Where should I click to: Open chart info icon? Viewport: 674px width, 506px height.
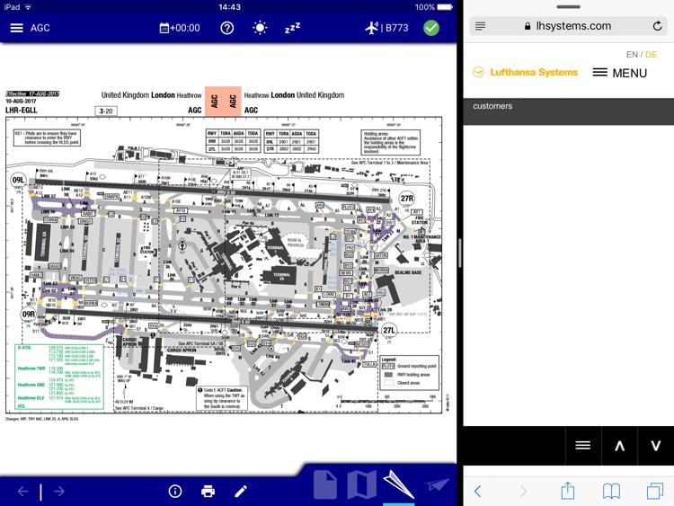[x=175, y=491]
